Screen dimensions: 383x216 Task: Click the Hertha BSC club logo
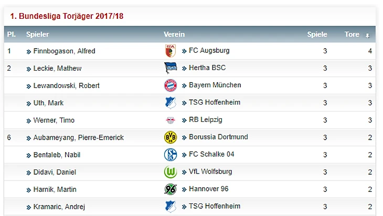click(x=170, y=68)
